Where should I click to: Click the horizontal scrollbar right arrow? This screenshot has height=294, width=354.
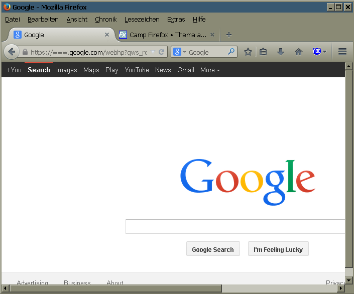[341, 288]
